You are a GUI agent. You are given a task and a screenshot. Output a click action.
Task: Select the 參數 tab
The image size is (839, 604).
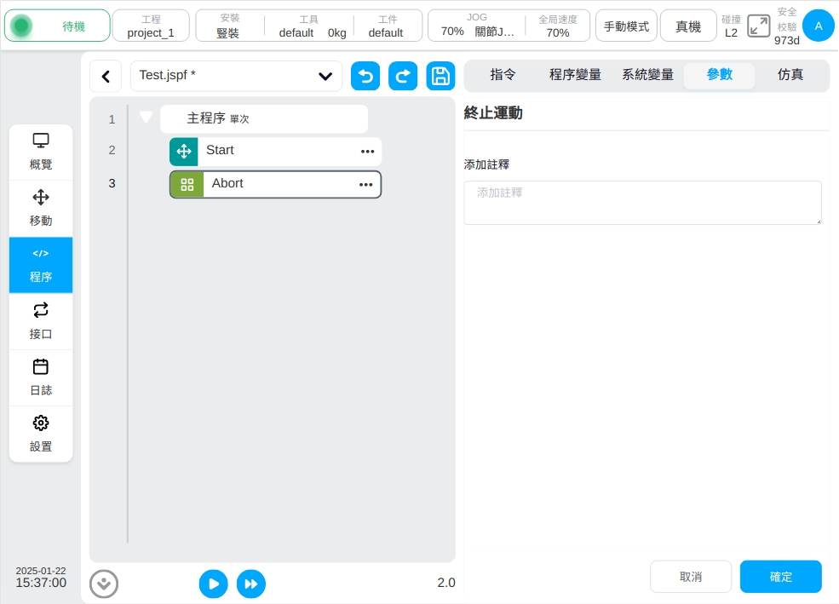(x=719, y=75)
